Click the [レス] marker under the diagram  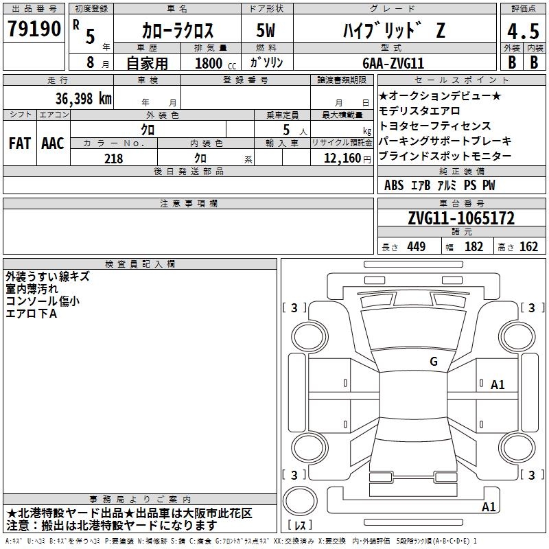300,526
